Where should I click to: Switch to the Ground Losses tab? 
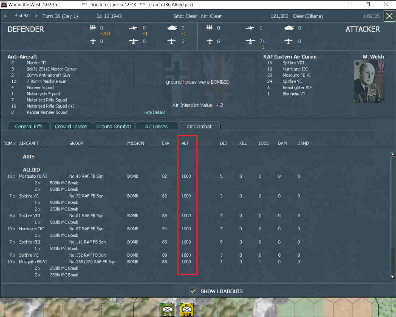click(x=71, y=126)
